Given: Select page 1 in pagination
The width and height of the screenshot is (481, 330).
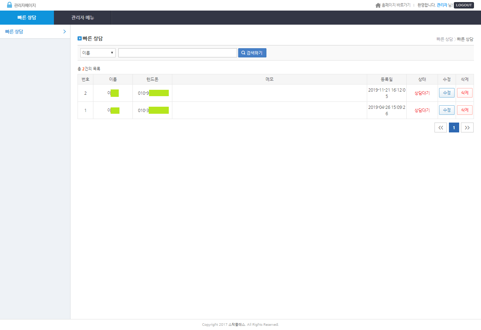Looking at the screenshot, I should (x=454, y=127).
